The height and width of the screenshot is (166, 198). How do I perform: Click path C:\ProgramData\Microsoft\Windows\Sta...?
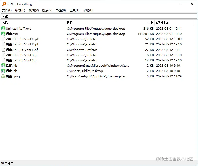pyautogui.click(x=98, y=66)
